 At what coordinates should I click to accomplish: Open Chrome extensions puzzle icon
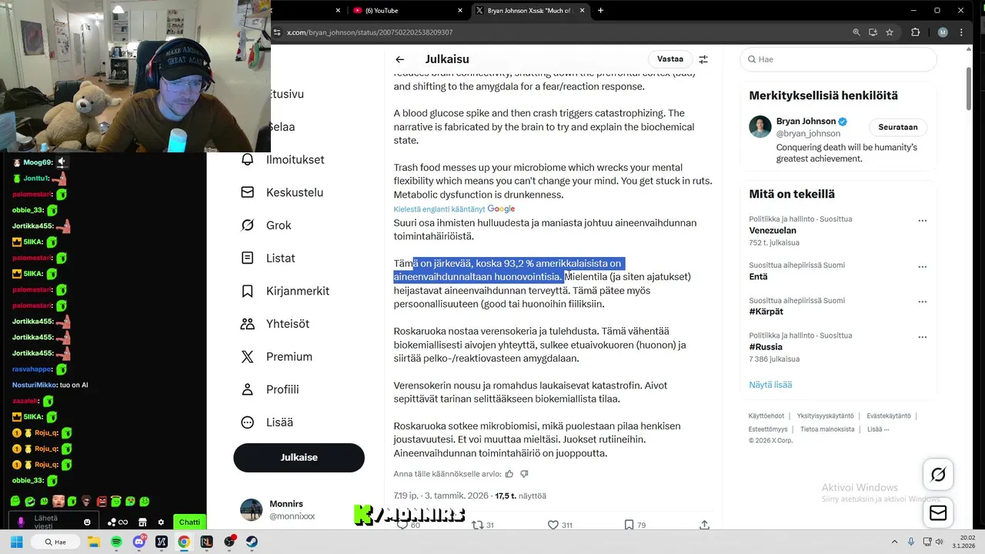pos(915,32)
